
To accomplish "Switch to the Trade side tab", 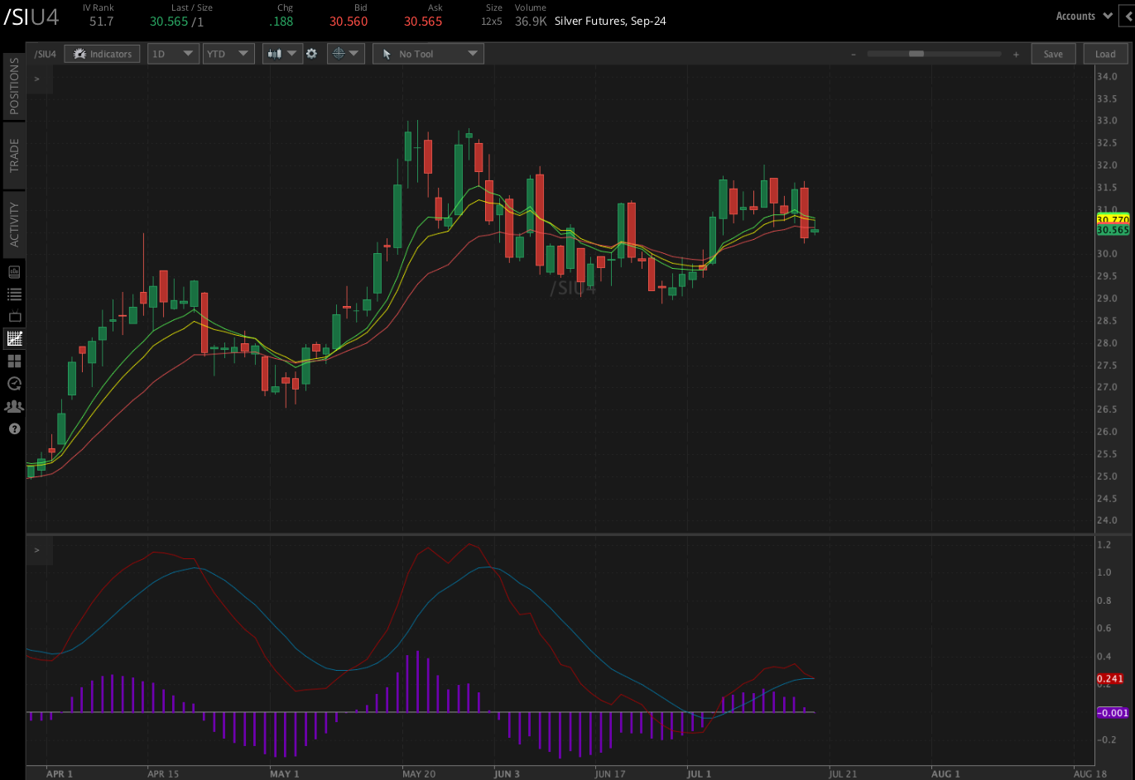I will 14,155.
